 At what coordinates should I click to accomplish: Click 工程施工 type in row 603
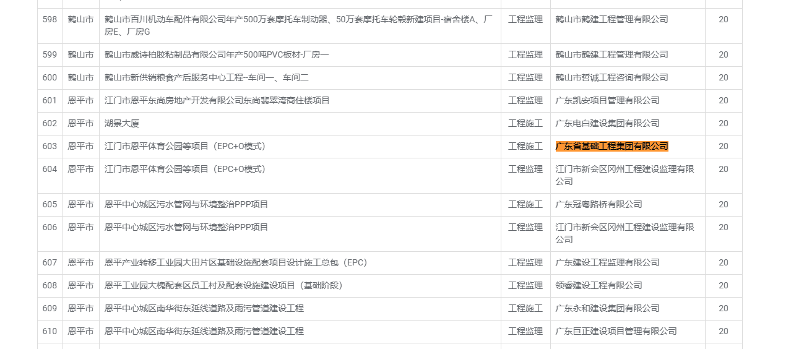pos(525,147)
